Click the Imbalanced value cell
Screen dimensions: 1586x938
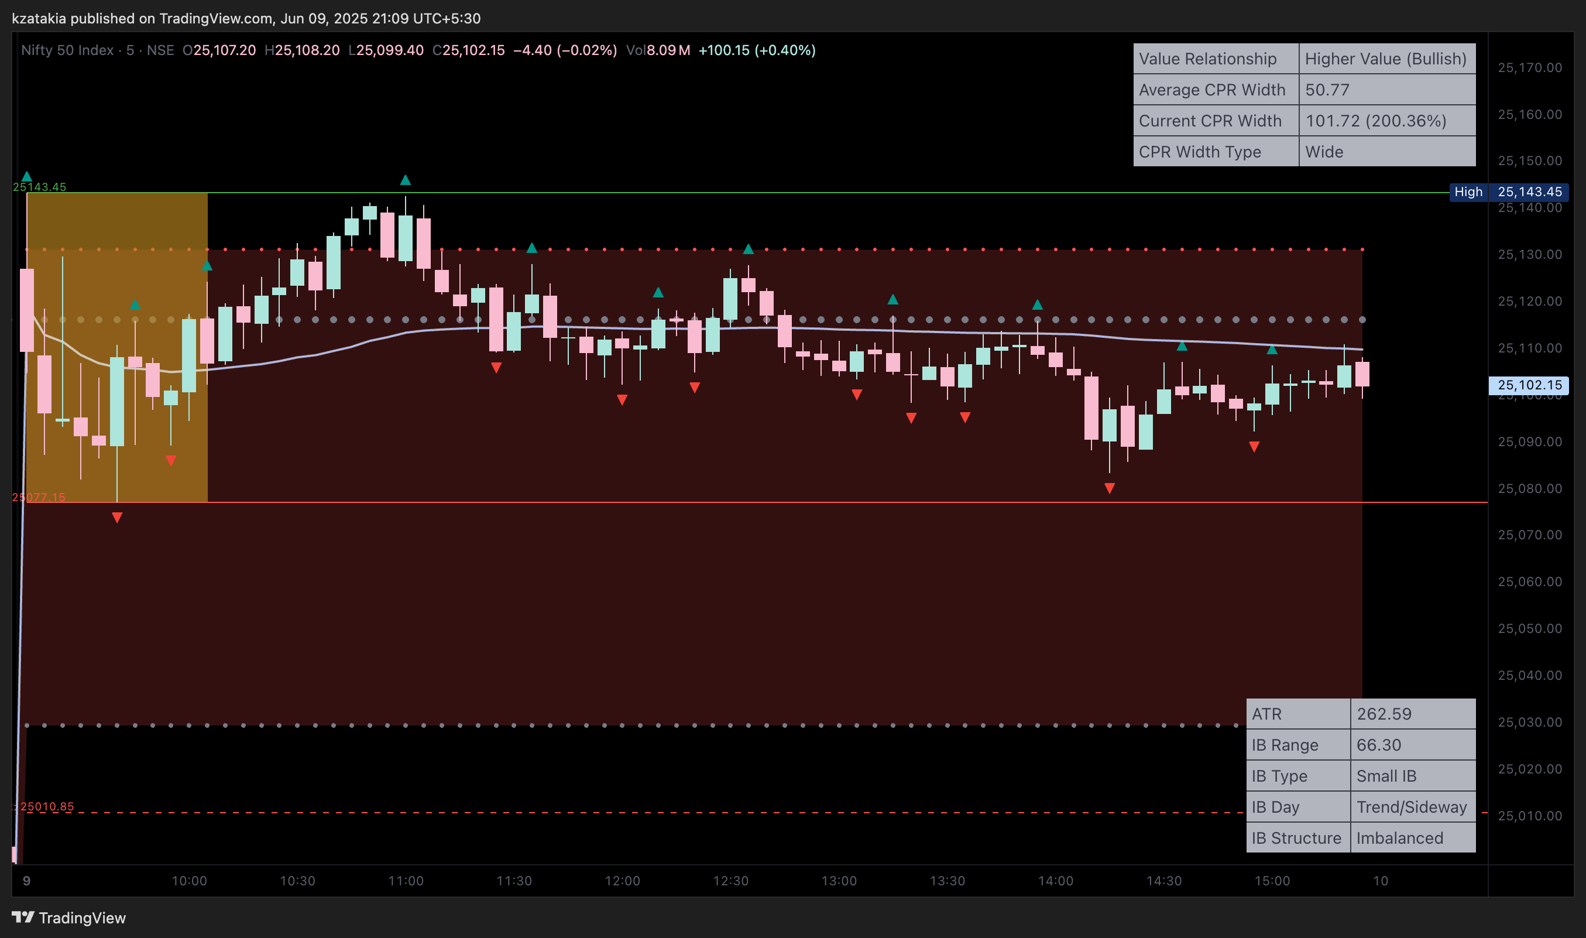[1413, 837]
